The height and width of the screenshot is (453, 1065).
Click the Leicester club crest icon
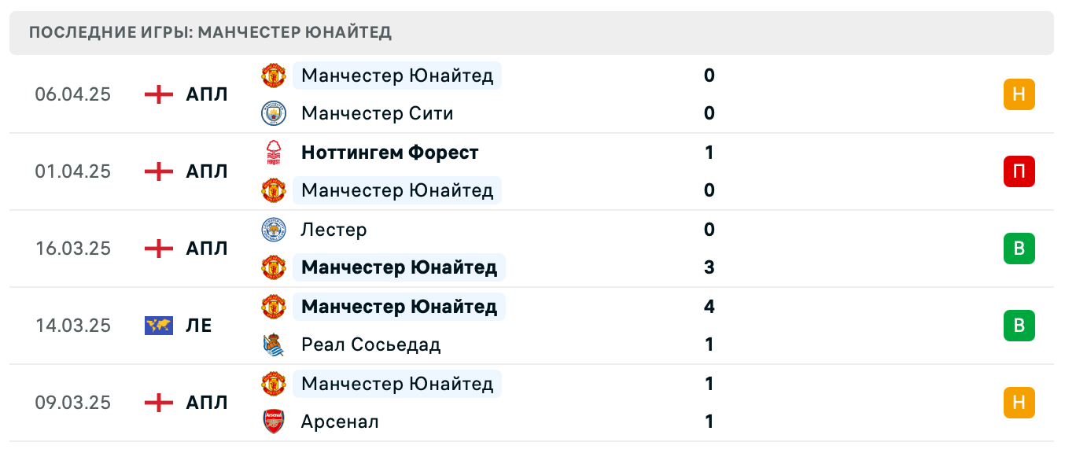(x=273, y=230)
